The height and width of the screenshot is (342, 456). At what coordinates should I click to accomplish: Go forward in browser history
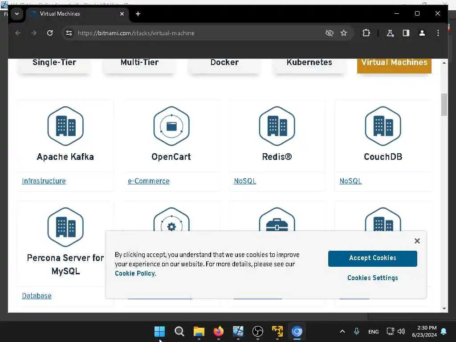point(34,33)
